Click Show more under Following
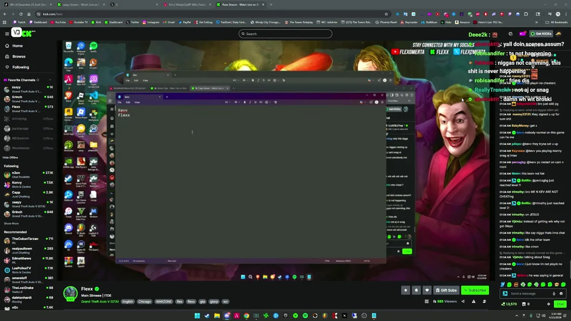The height and width of the screenshot is (321, 571). click(11, 223)
